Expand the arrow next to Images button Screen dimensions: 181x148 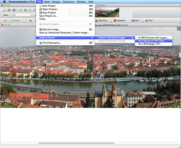pos(24,22)
